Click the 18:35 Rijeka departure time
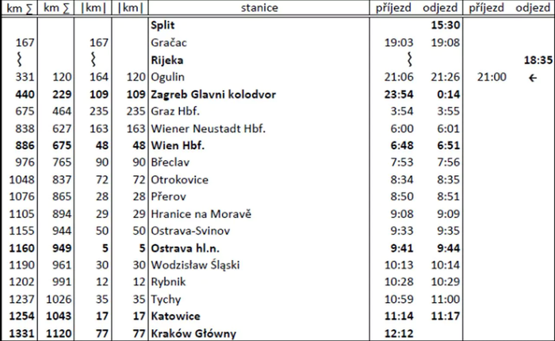Viewport: 555px width, 341px height. 537,59
